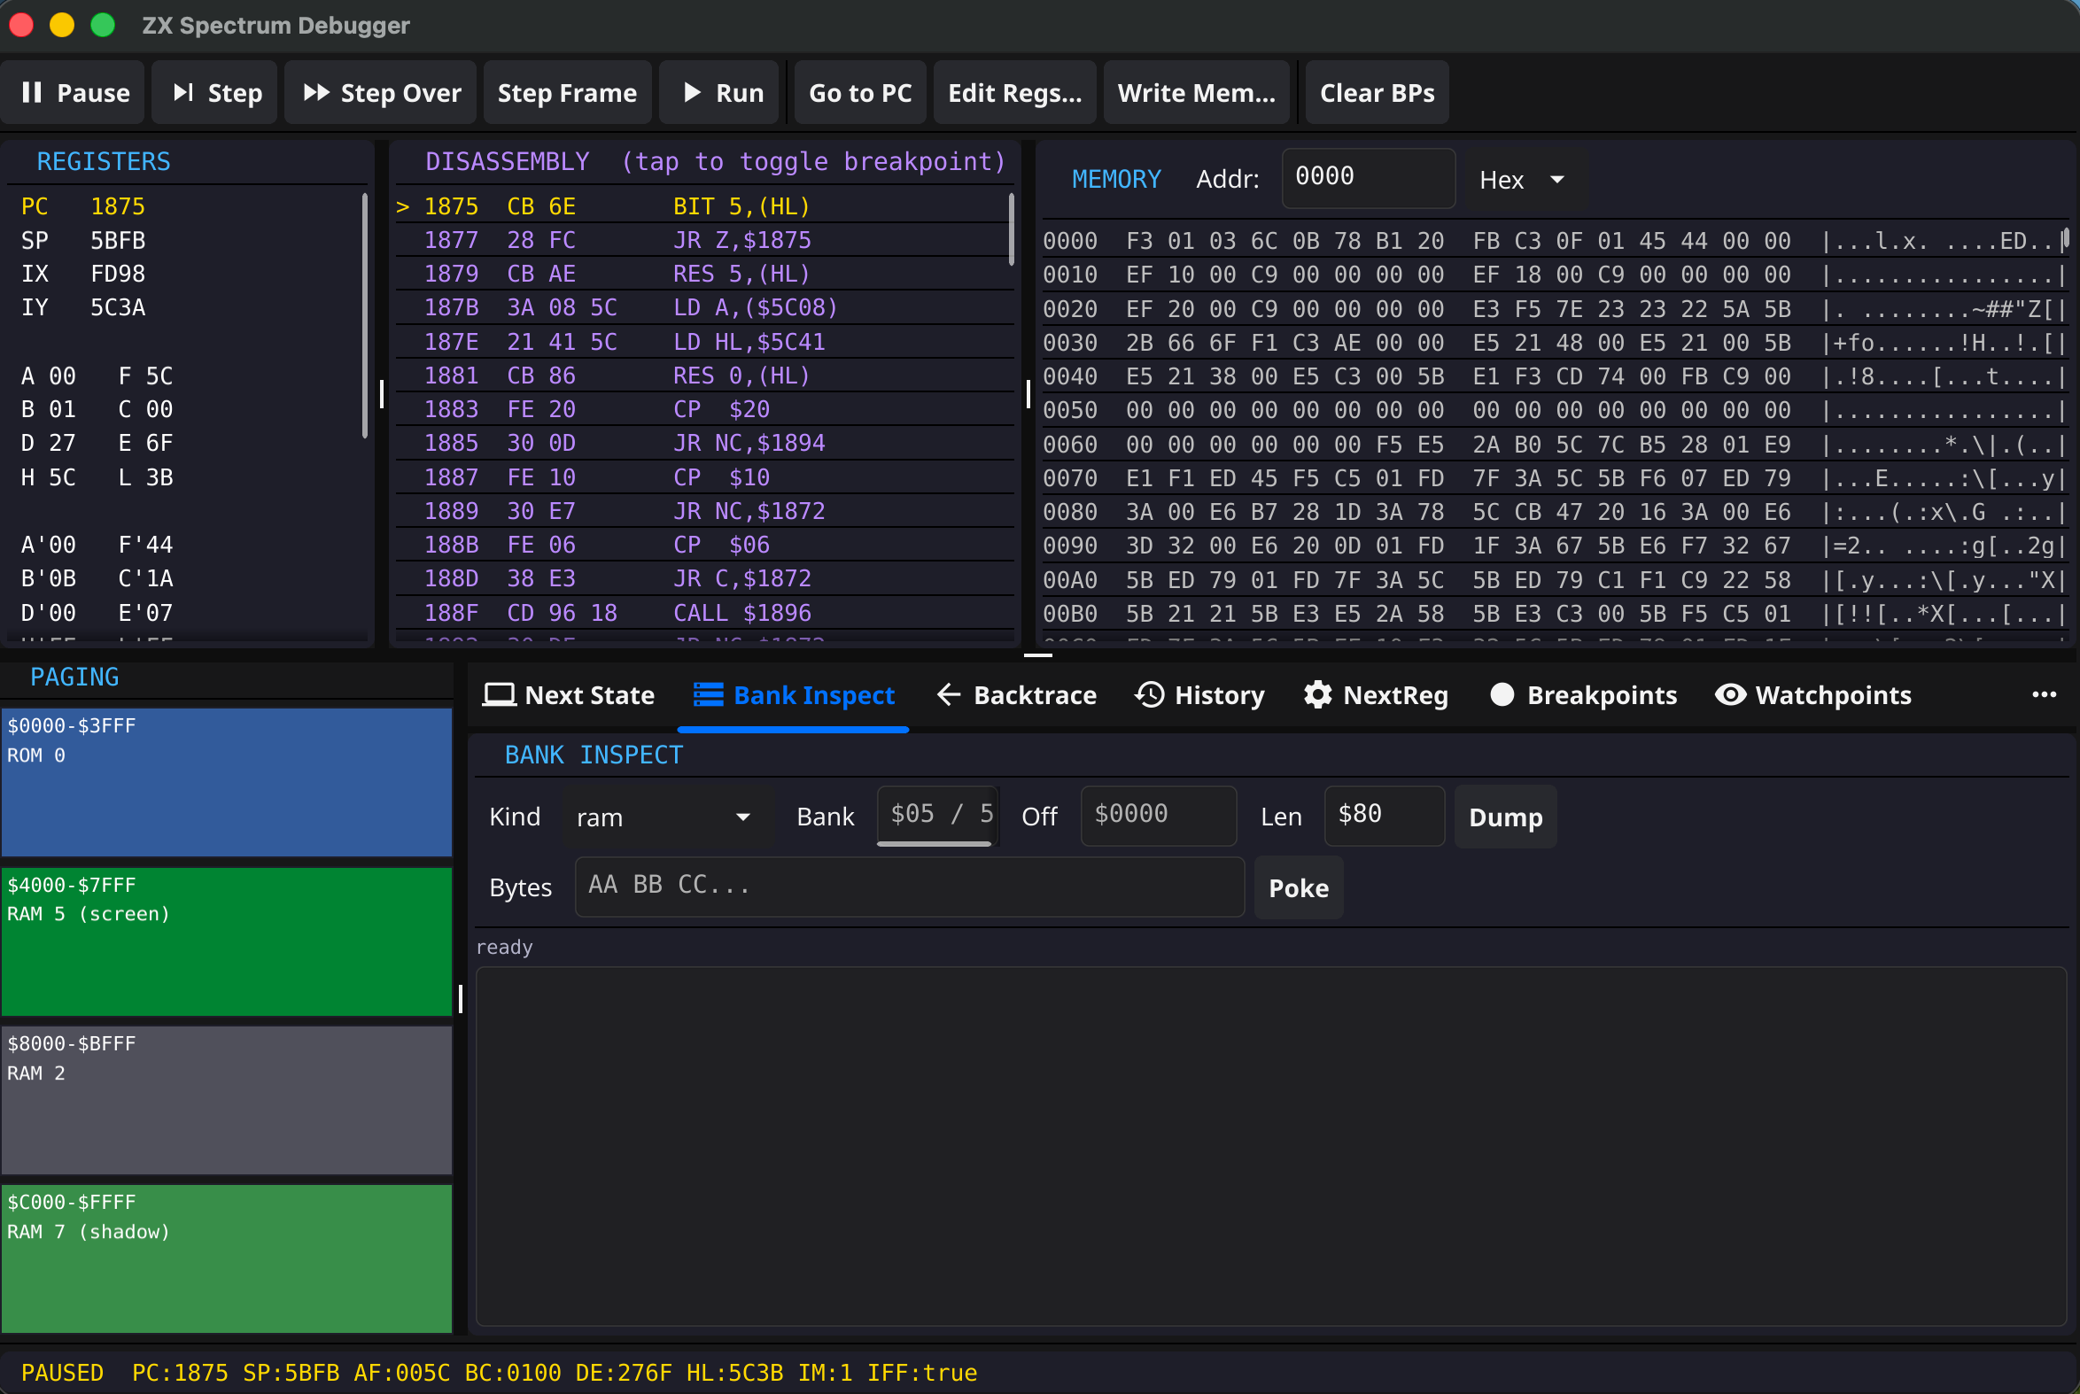Click the disassembly panel scrollbar
The image size is (2080, 1394).
1011,229
